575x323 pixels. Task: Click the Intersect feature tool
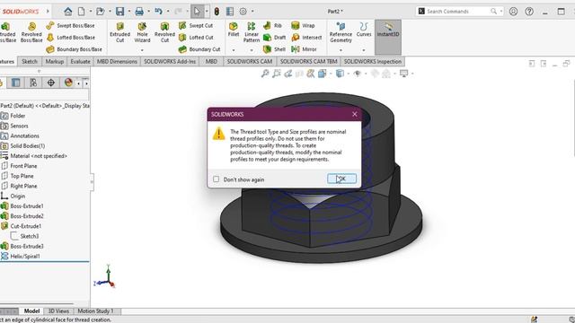[306, 38]
